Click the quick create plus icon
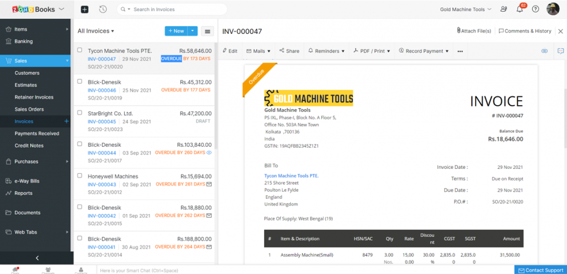567x274 pixels. tap(84, 9)
